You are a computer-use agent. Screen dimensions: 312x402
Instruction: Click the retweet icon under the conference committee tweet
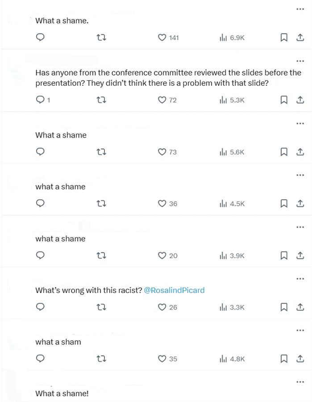tap(101, 100)
